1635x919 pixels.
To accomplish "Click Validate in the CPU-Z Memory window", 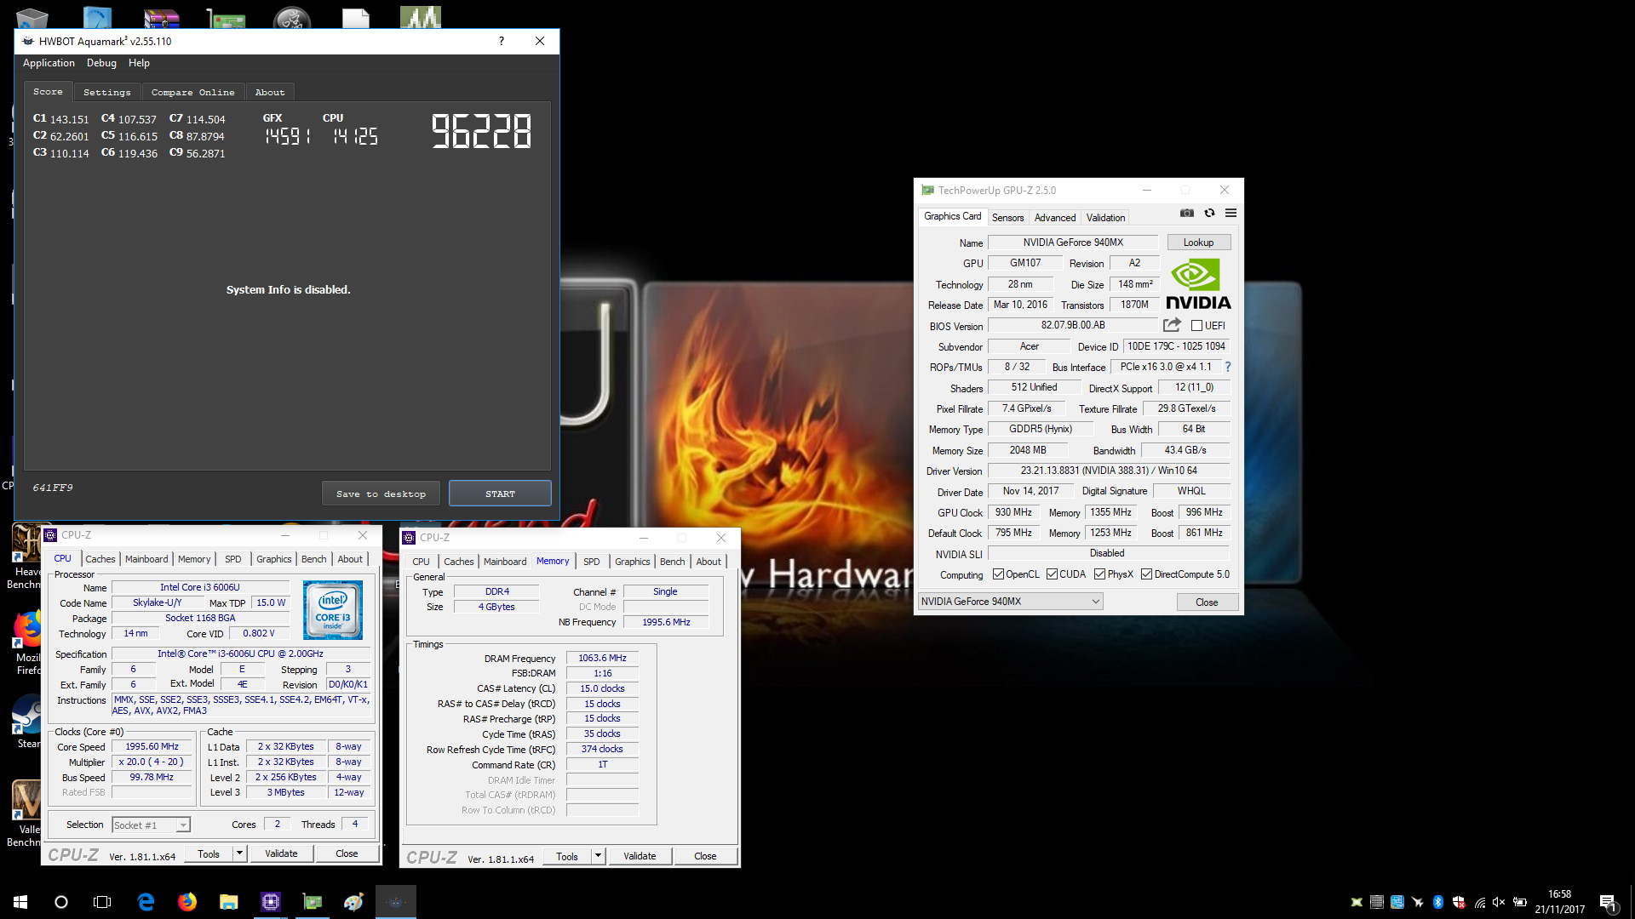I will pyautogui.click(x=640, y=856).
